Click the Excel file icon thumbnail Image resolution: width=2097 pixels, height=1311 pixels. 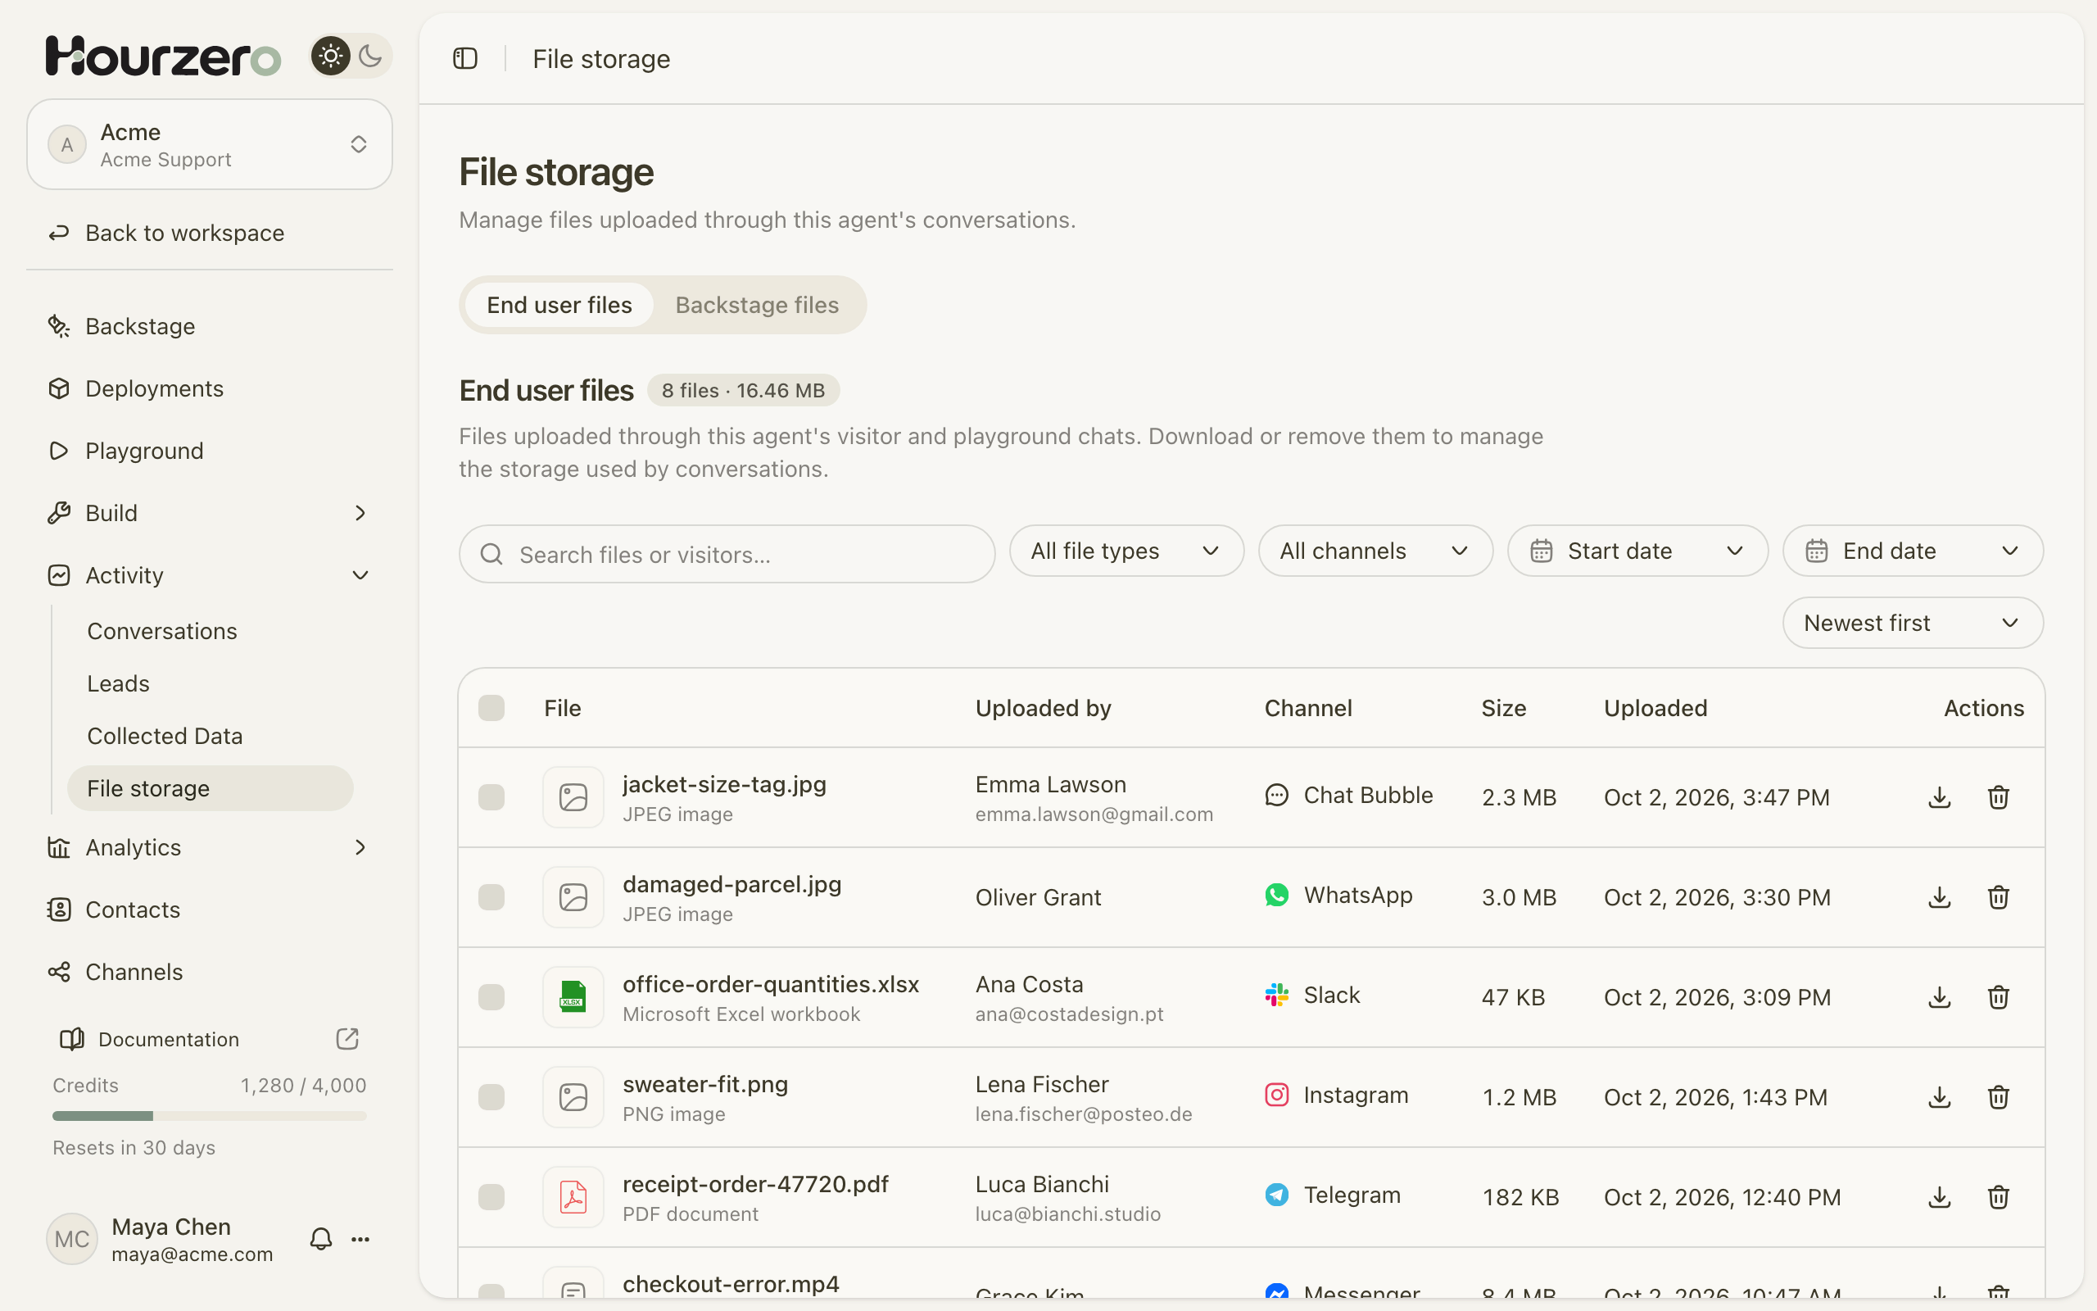pyautogui.click(x=573, y=997)
